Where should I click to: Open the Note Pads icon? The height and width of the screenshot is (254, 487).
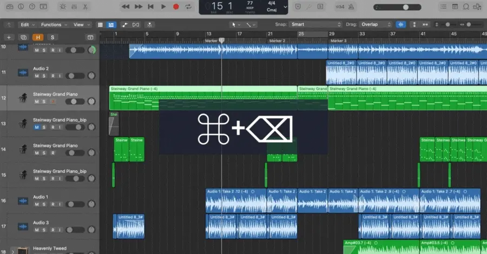click(x=455, y=6)
